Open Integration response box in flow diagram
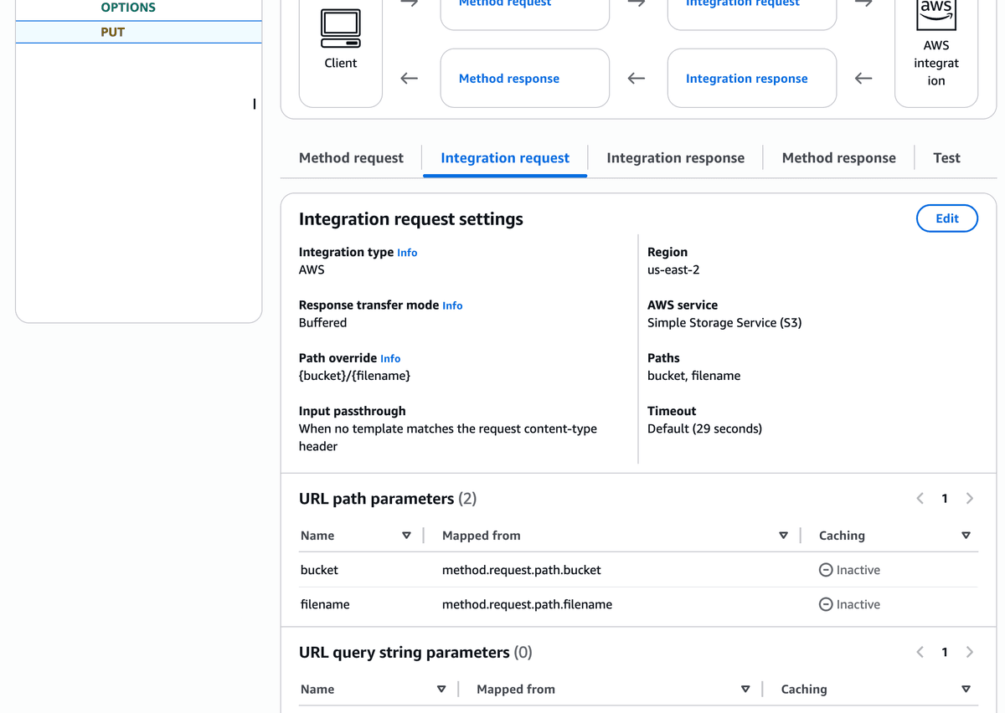The height and width of the screenshot is (713, 1005). (752, 78)
